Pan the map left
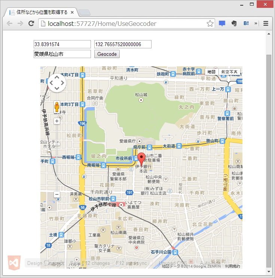The height and width of the screenshot is (278, 275). (51, 83)
